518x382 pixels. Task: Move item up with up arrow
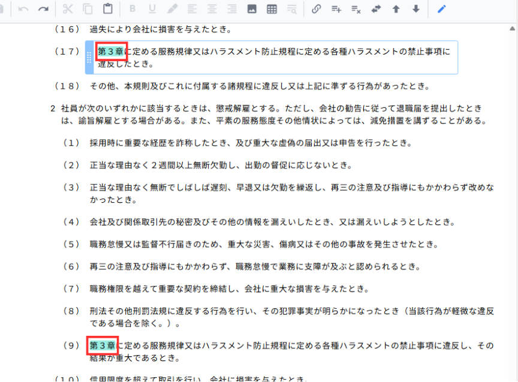[396, 10]
